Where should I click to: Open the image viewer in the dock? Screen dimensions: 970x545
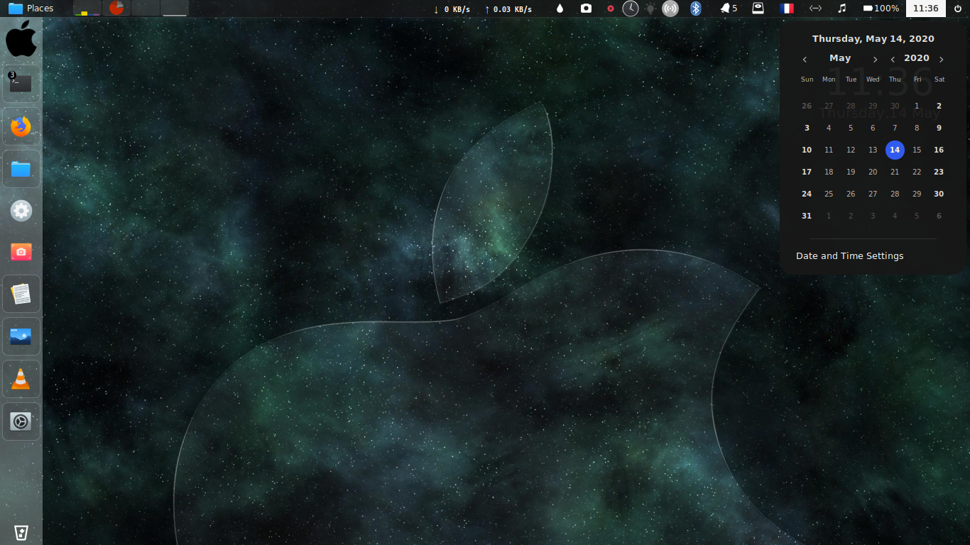(21, 336)
